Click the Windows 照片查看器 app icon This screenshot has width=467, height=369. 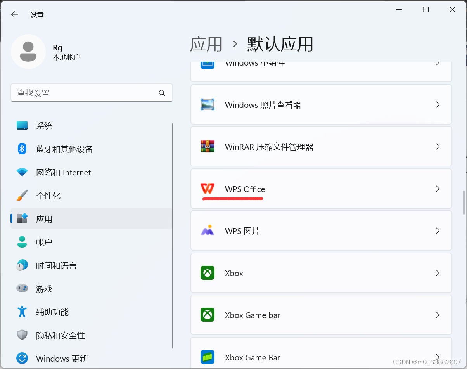[x=208, y=105]
